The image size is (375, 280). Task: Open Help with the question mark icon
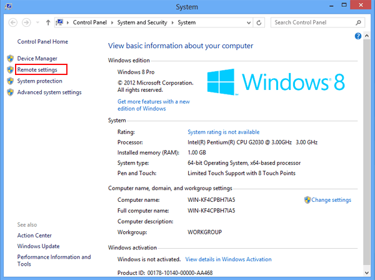pyautogui.click(x=357, y=36)
